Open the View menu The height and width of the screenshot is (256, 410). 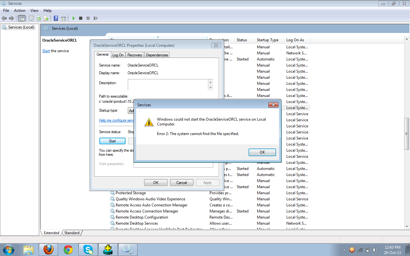[x=34, y=11]
